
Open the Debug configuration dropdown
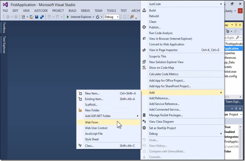click(x=118, y=17)
